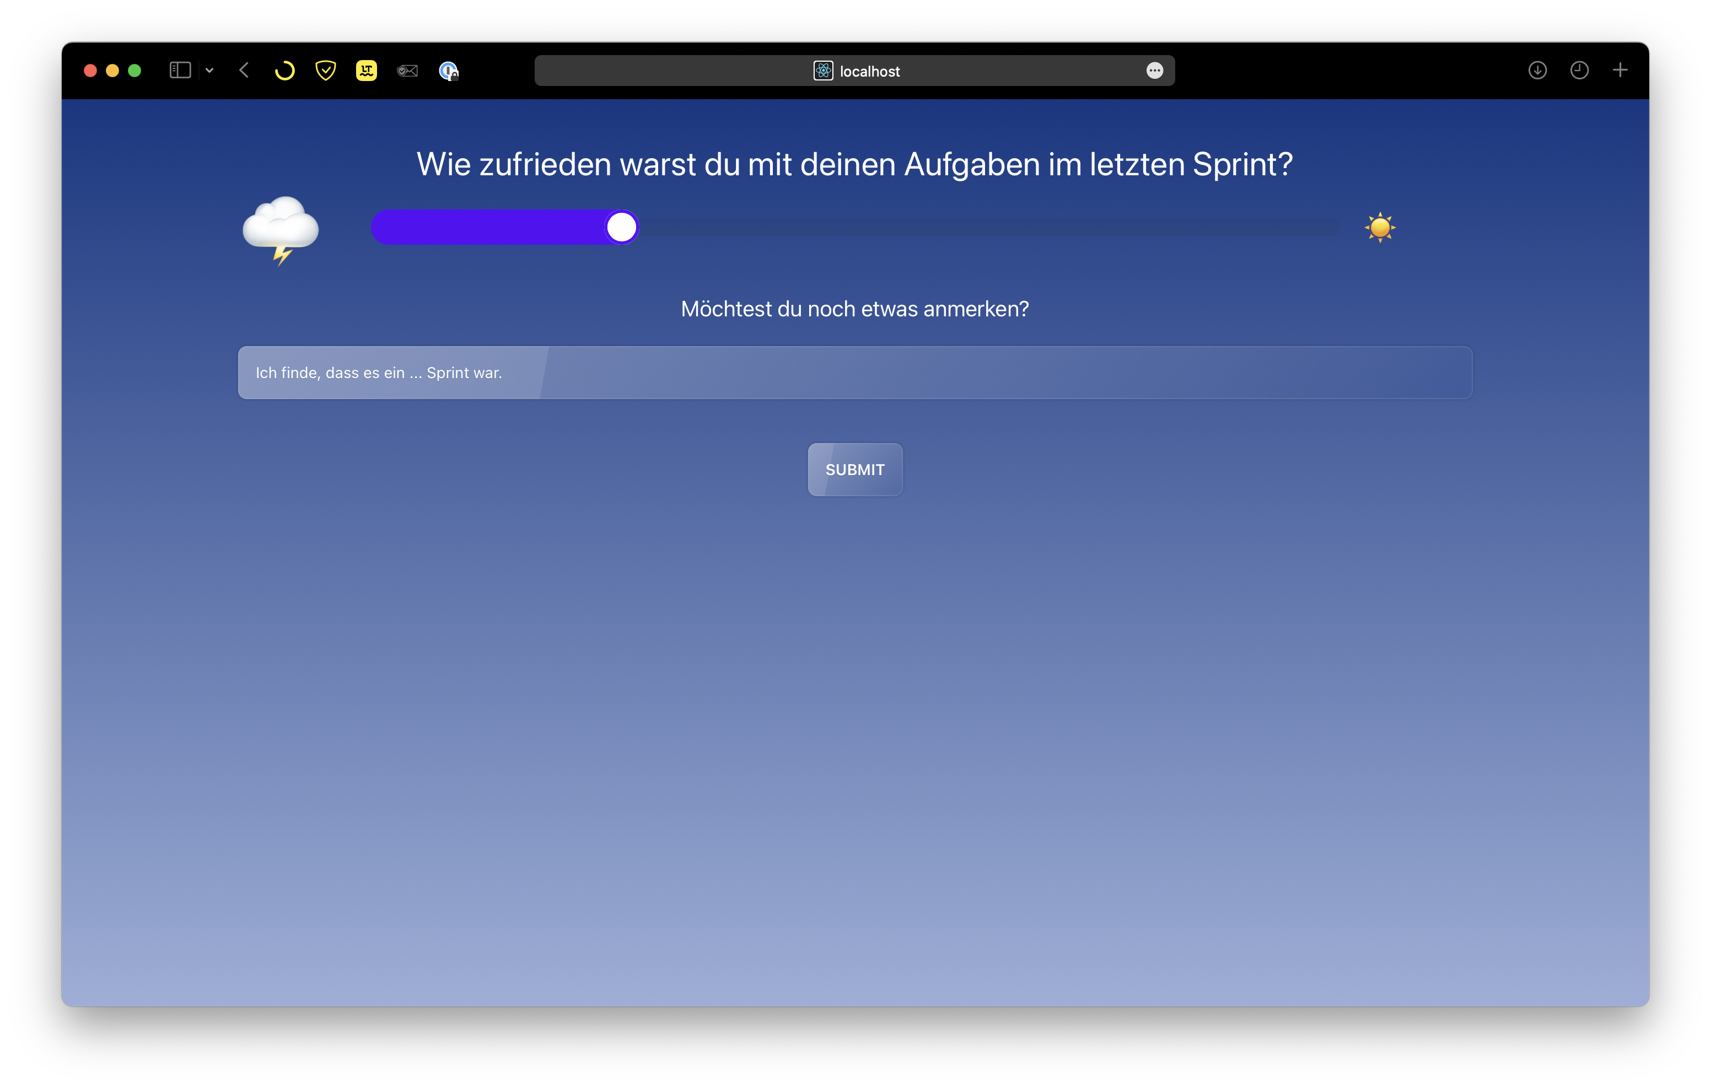Open the LanguageTool LT extension
Screen dimensions: 1711x1088
pyautogui.click(x=366, y=71)
